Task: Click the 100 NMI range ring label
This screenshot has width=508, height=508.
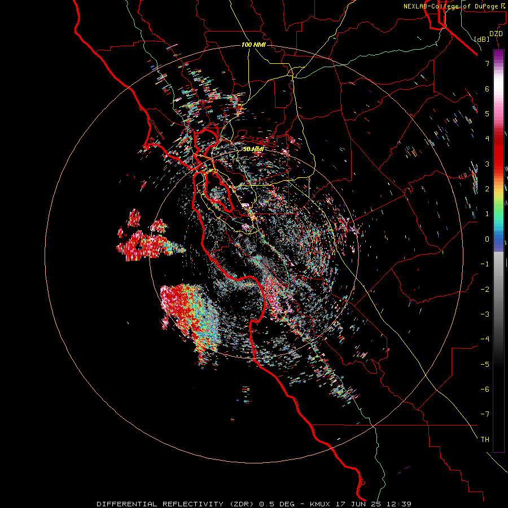Action: 253,45
